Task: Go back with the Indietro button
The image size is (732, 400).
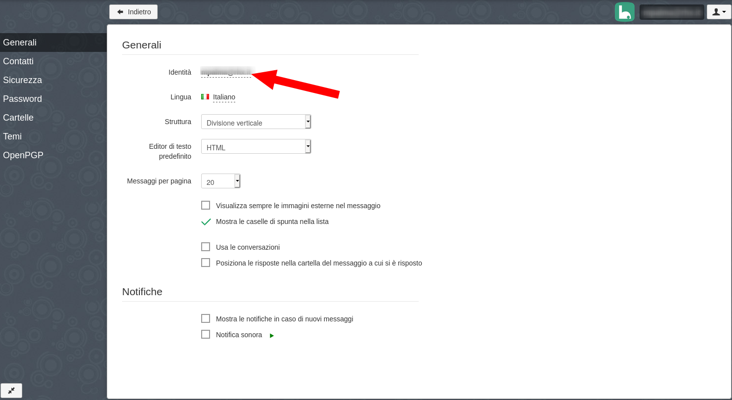Action: [133, 12]
